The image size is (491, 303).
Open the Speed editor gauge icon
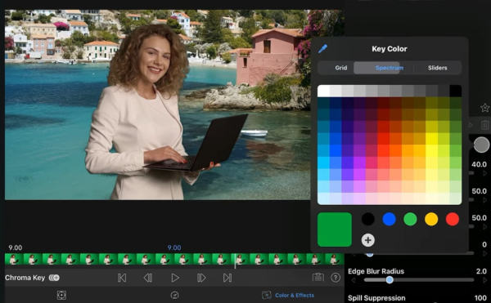[x=175, y=295]
